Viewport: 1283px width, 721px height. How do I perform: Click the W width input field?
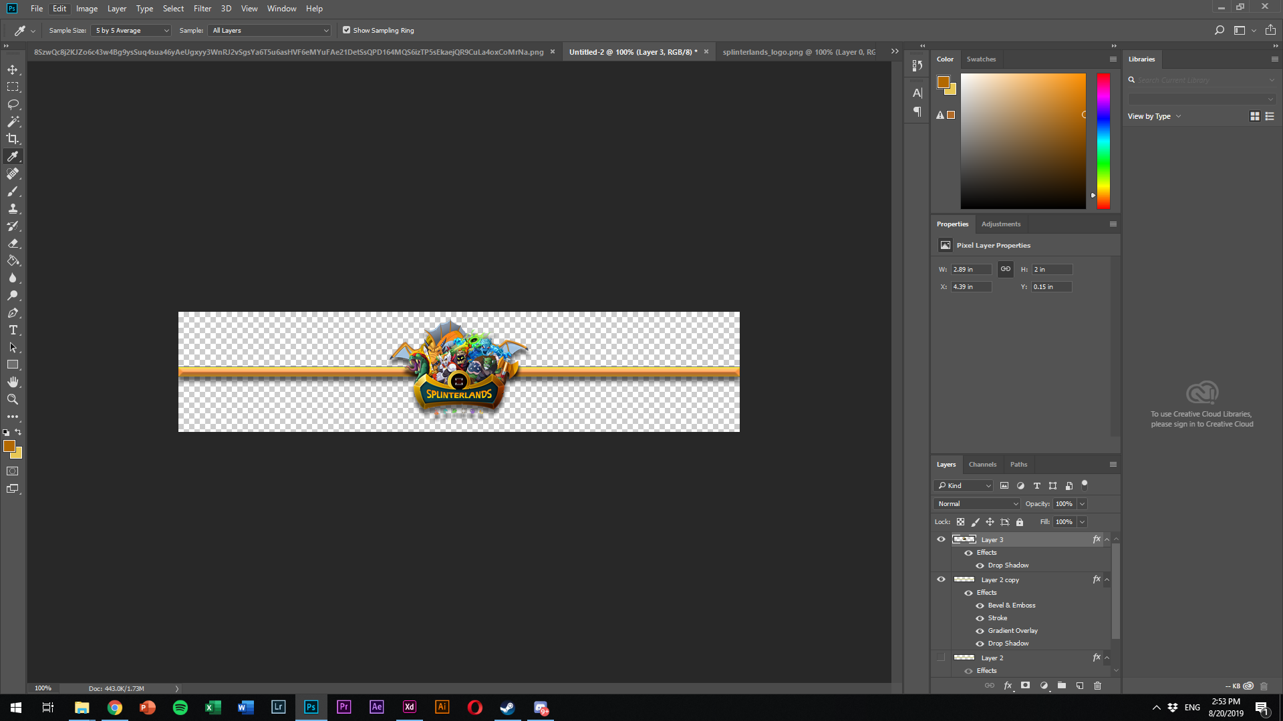(971, 269)
